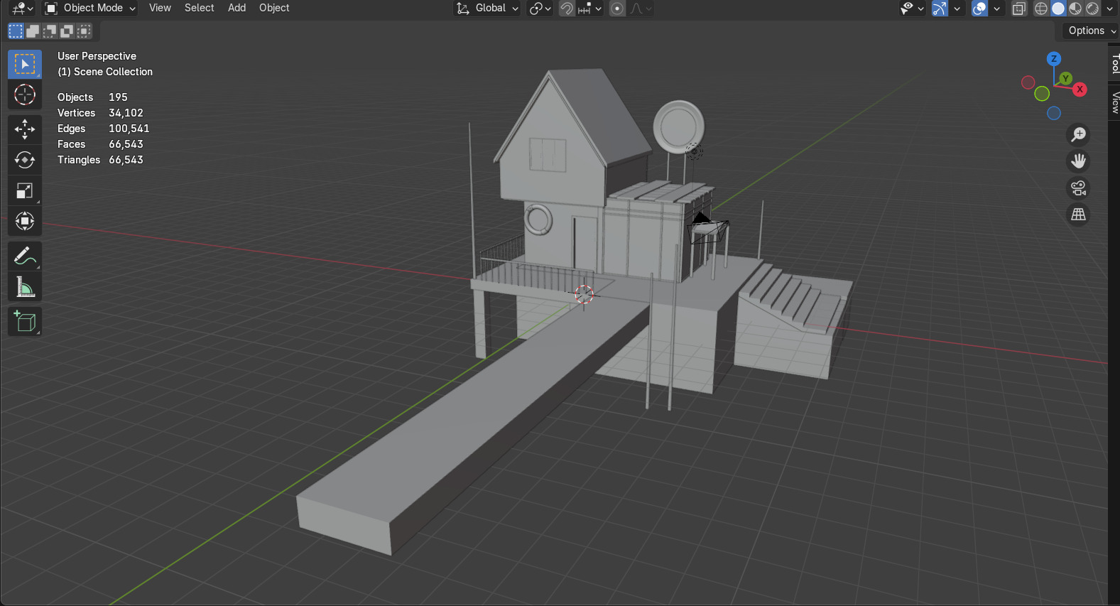The image size is (1120, 606).
Task: Open the object visibility and selectability dropdown
Action: click(x=912, y=9)
